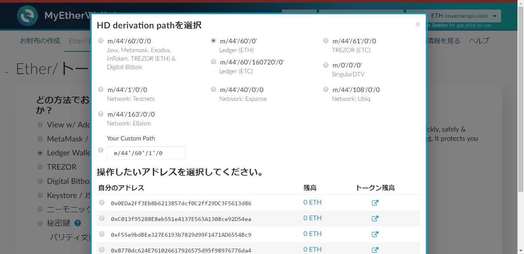This screenshot has width=524, height=254.
Task: Open token balance link for 0x0EDa2Ff3 address
Action: [375, 203]
